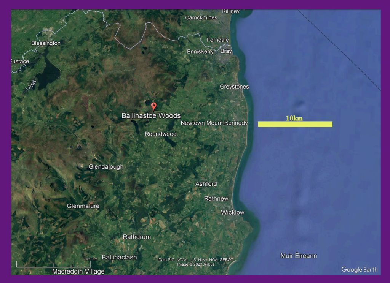This screenshot has width=390, height=283.
Task: Select the Bray town label
Action: (226, 51)
